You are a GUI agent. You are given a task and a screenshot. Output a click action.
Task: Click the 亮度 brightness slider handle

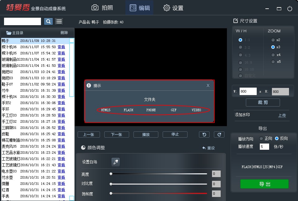coord(111,174)
